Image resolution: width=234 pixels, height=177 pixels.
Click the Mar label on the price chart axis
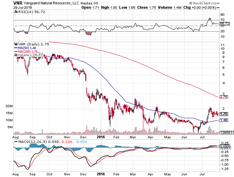pyautogui.click(x=133, y=137)
